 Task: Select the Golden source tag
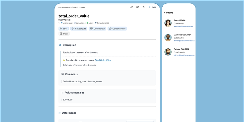pos(117,29)
